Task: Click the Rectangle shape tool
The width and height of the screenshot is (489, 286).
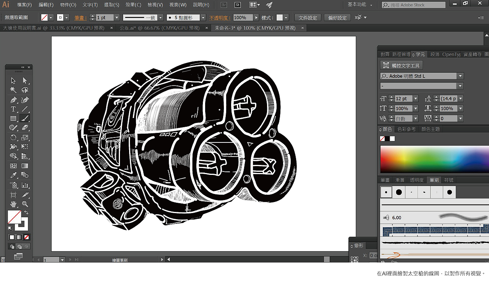Action: pos(13,118)
